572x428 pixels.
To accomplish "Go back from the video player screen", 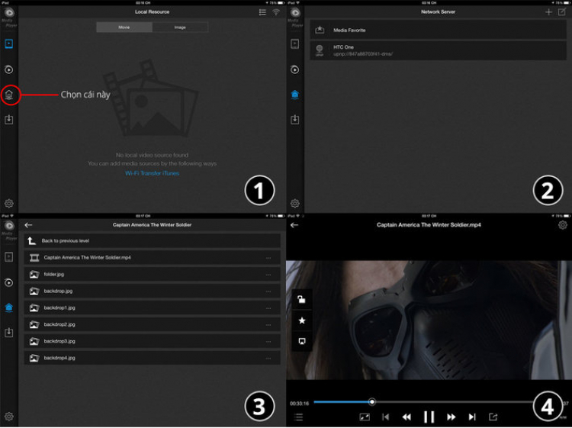I will 294,225.
